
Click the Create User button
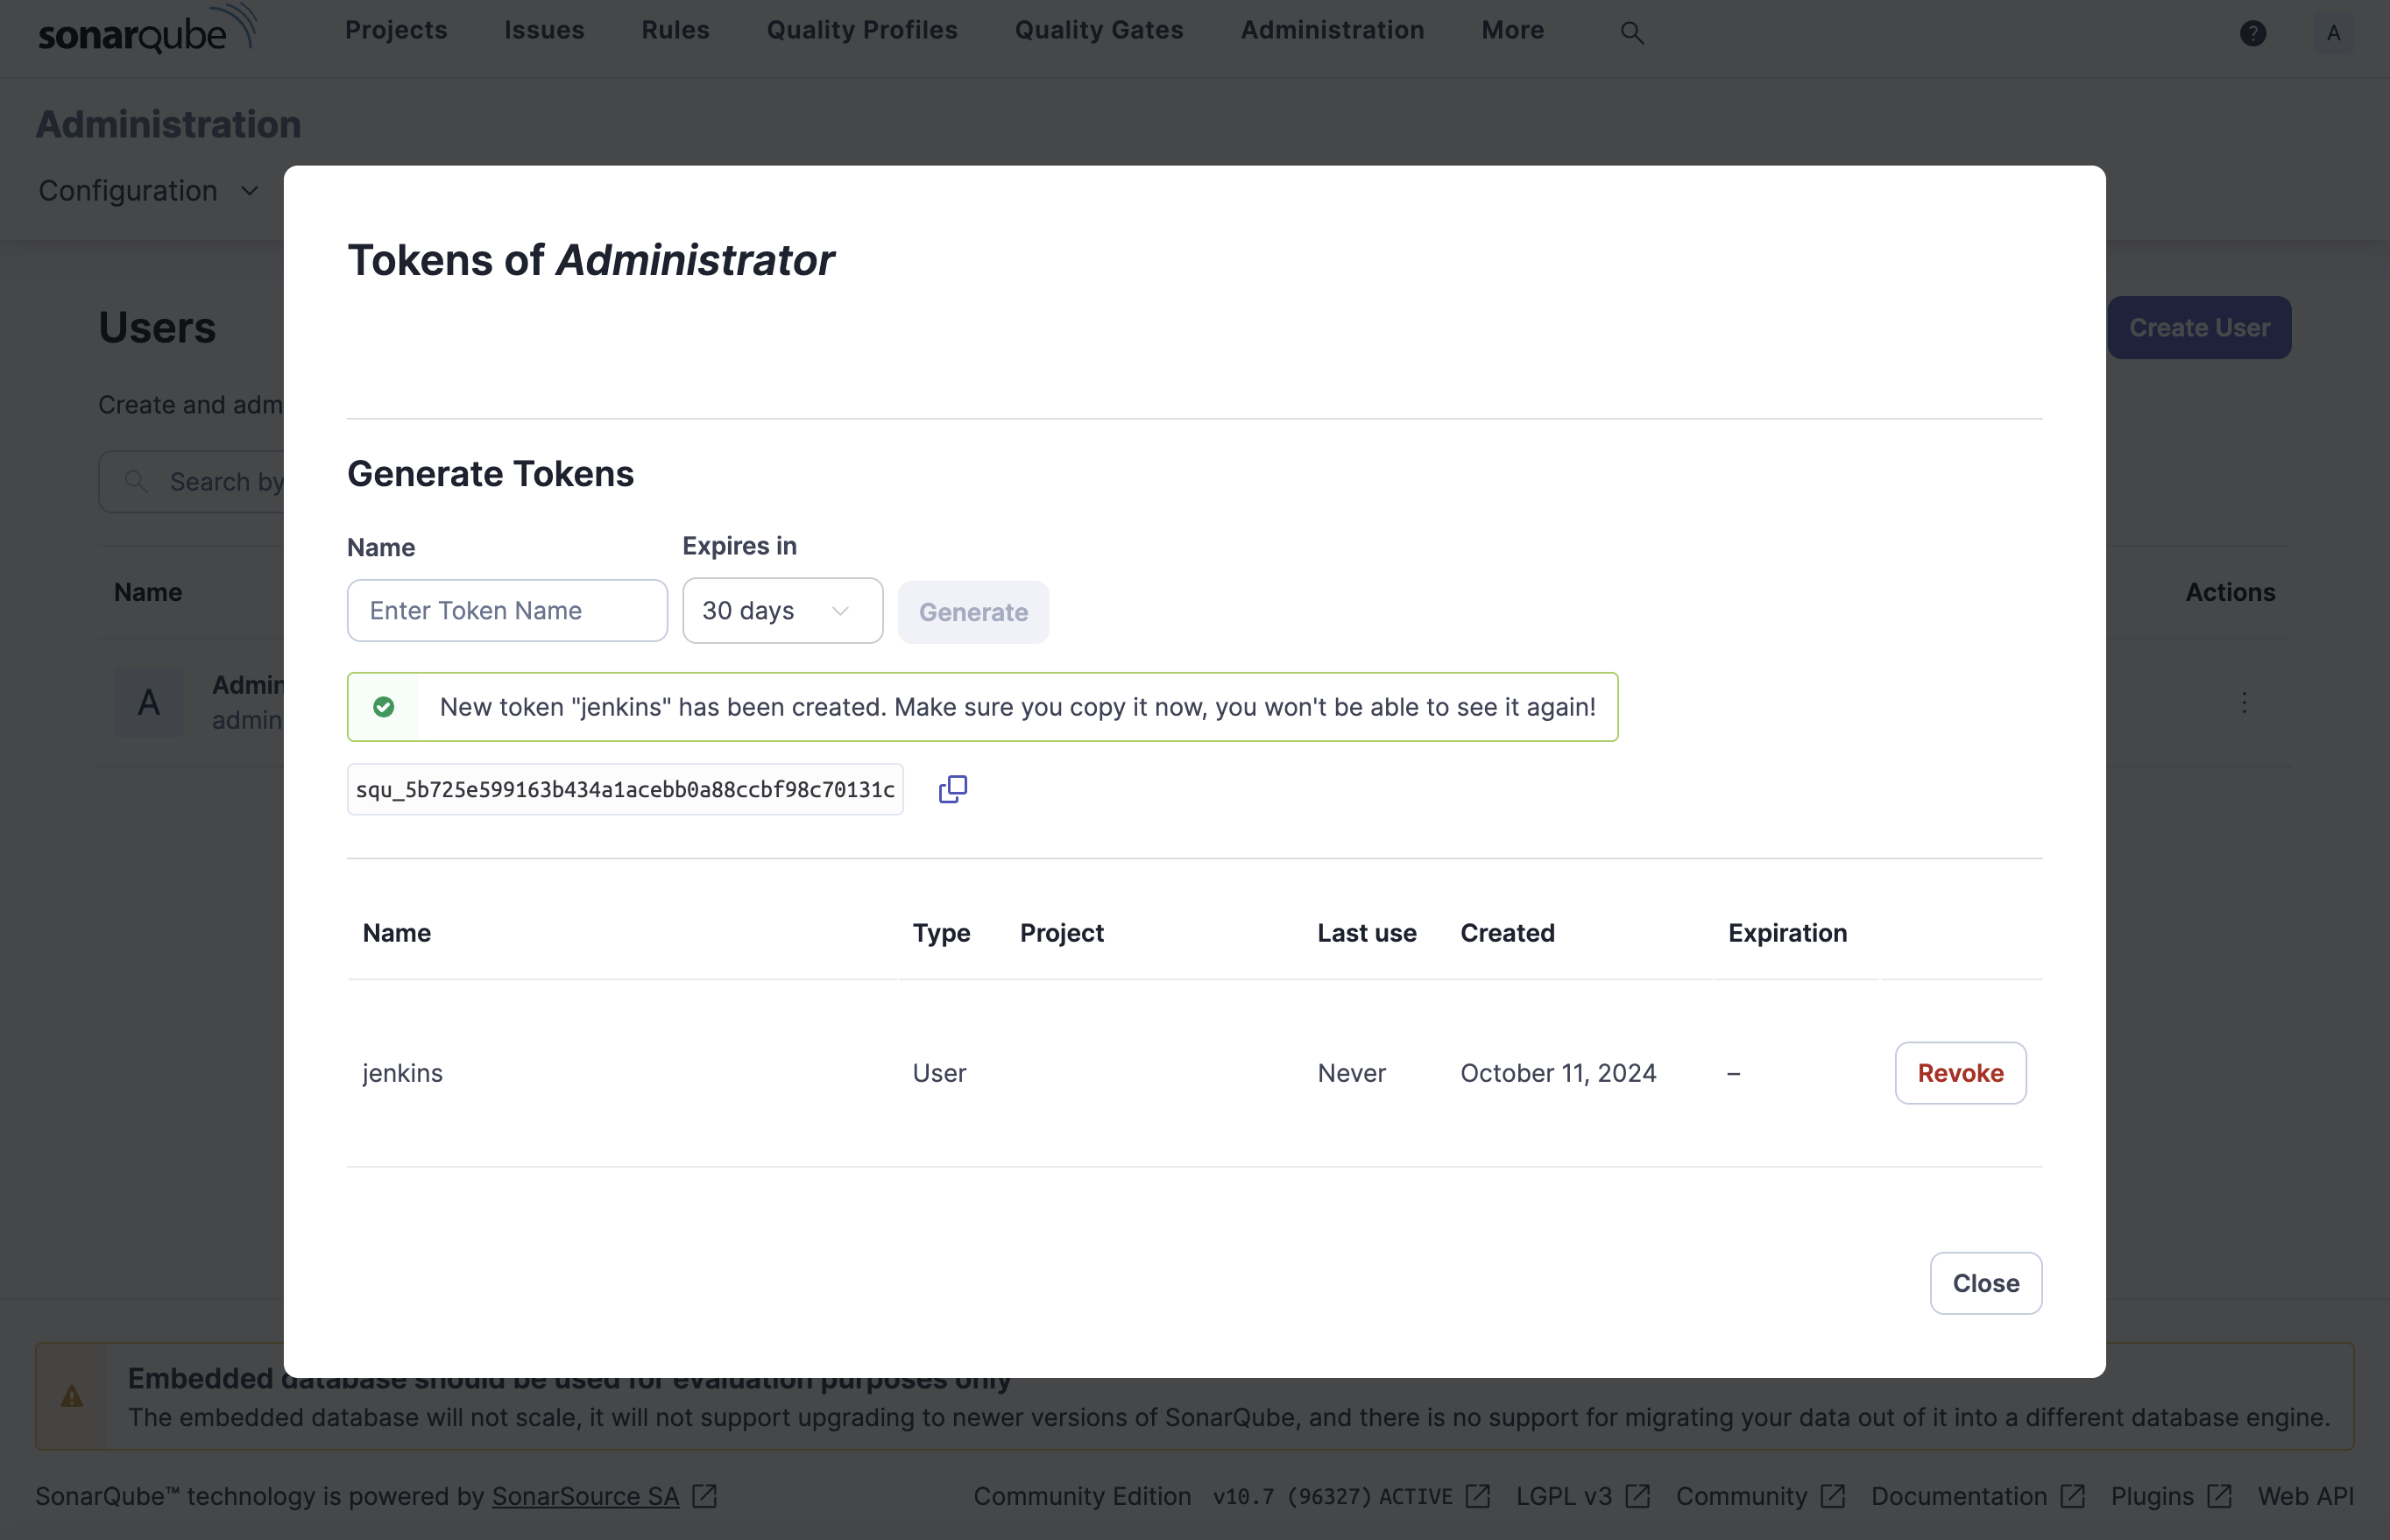[2199, 327]
